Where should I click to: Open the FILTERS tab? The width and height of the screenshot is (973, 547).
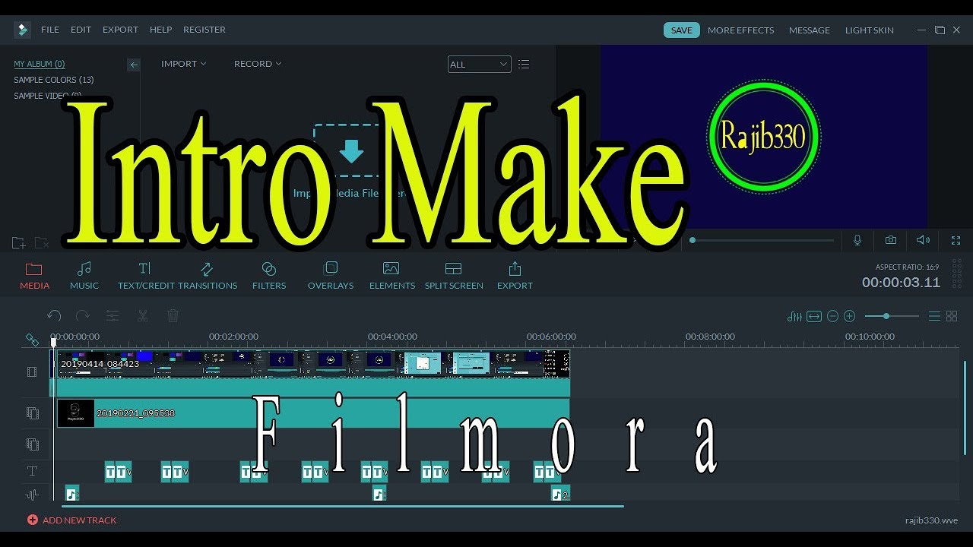tap(269, 276)
